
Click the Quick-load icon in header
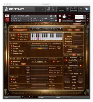pyautogui.click(x=53, y=9)
